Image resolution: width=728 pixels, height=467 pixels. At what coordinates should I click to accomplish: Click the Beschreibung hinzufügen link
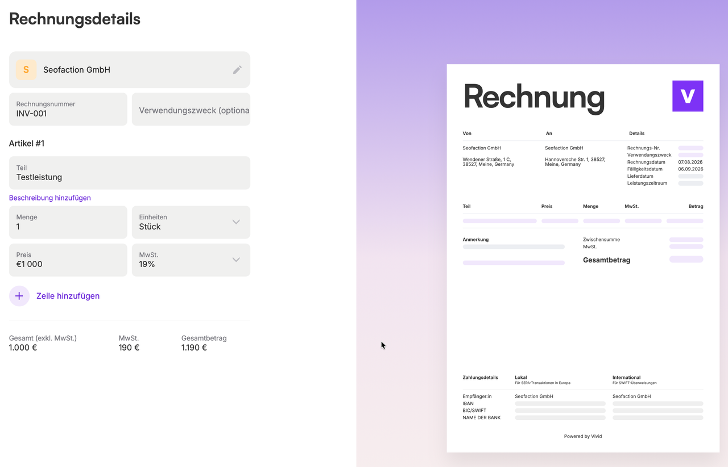(50, 198)
